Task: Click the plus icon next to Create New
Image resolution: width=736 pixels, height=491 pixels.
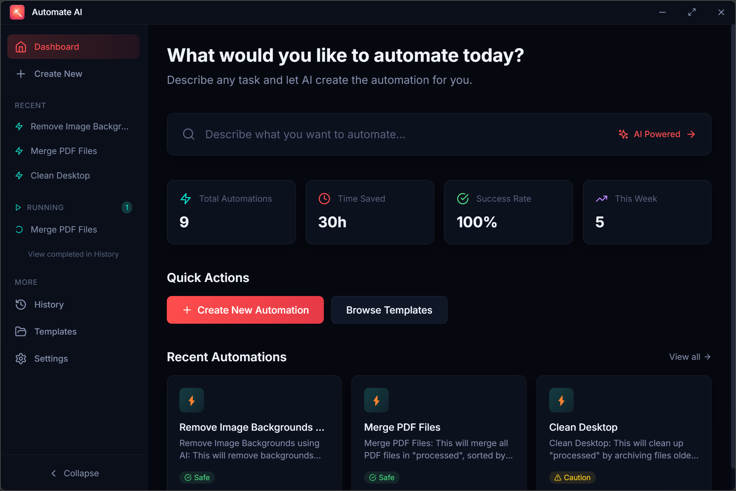Action: click(x=21, y=74)
